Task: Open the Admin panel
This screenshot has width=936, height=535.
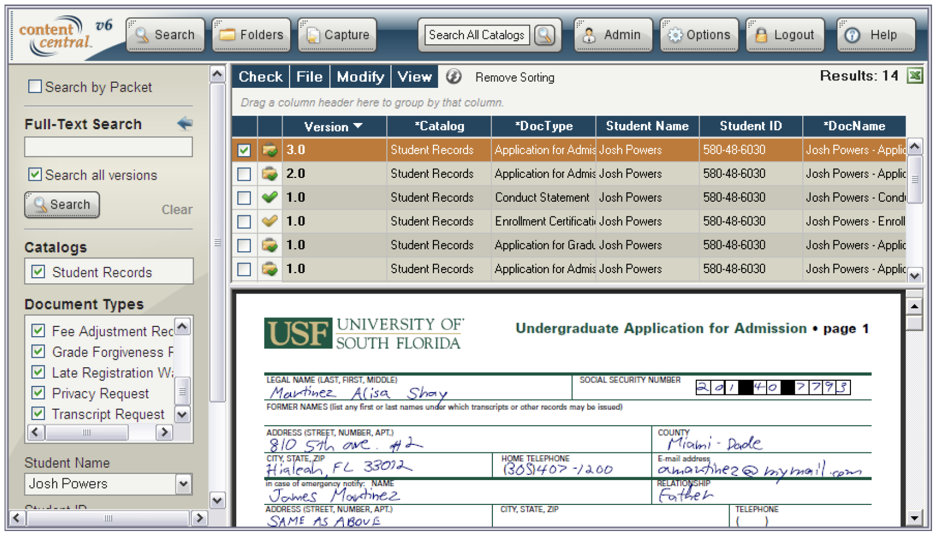Action: click(x=613, y=35)
